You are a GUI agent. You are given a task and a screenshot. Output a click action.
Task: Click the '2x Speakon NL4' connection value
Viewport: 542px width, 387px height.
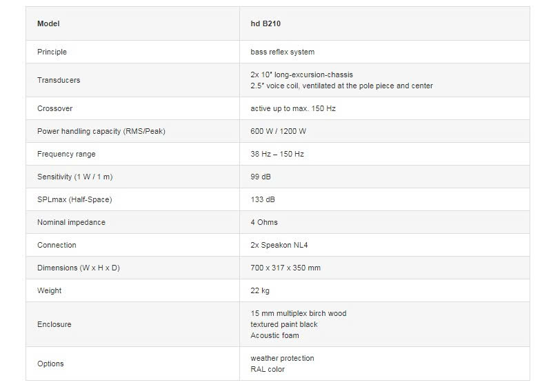[279, 245]
